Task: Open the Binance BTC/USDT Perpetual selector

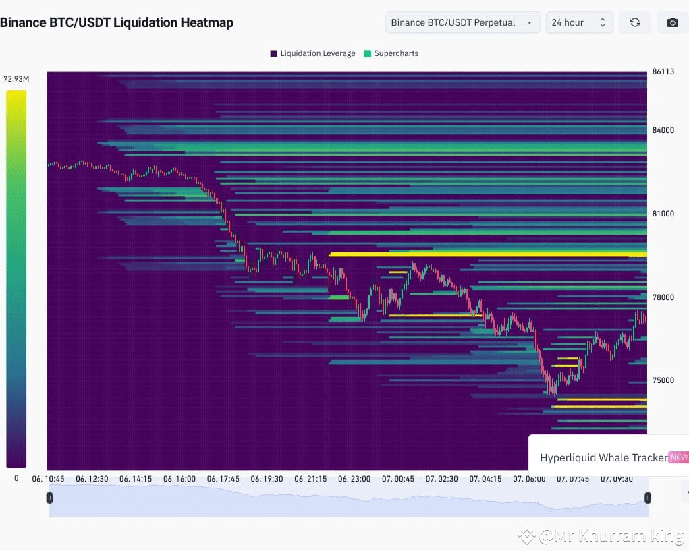Action: tap(462, 22)
